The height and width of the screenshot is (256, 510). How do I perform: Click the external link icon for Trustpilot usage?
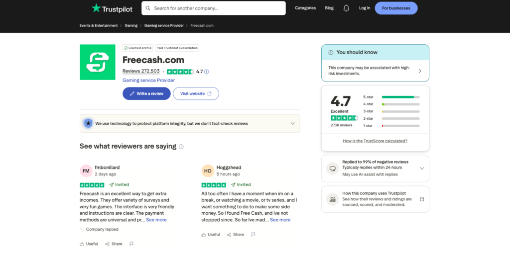click(x=422, y=199)
